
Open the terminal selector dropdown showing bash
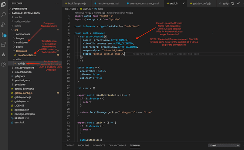224,146
